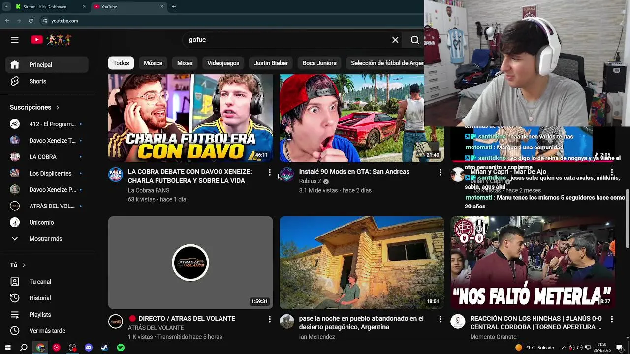Open Ian Menendez channel name link
This screenshot has height=354, width=630.
point(317,337)
